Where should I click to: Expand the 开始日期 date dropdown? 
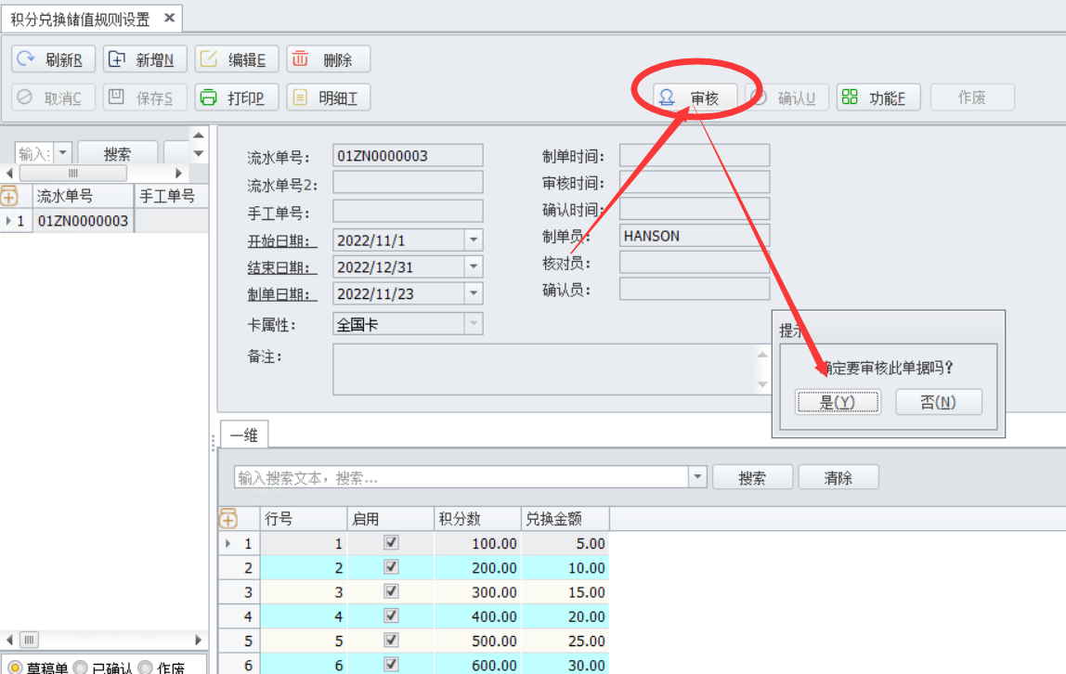click(x=474, y=240)
